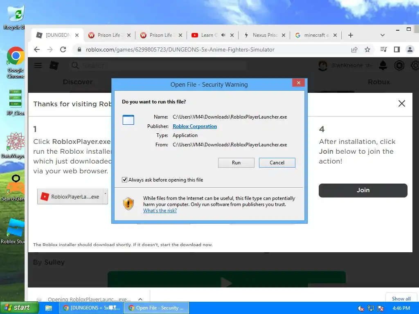419x314 pixels.
Task: Open Google Chrome desktop shortcut
Action: (15, 63)
